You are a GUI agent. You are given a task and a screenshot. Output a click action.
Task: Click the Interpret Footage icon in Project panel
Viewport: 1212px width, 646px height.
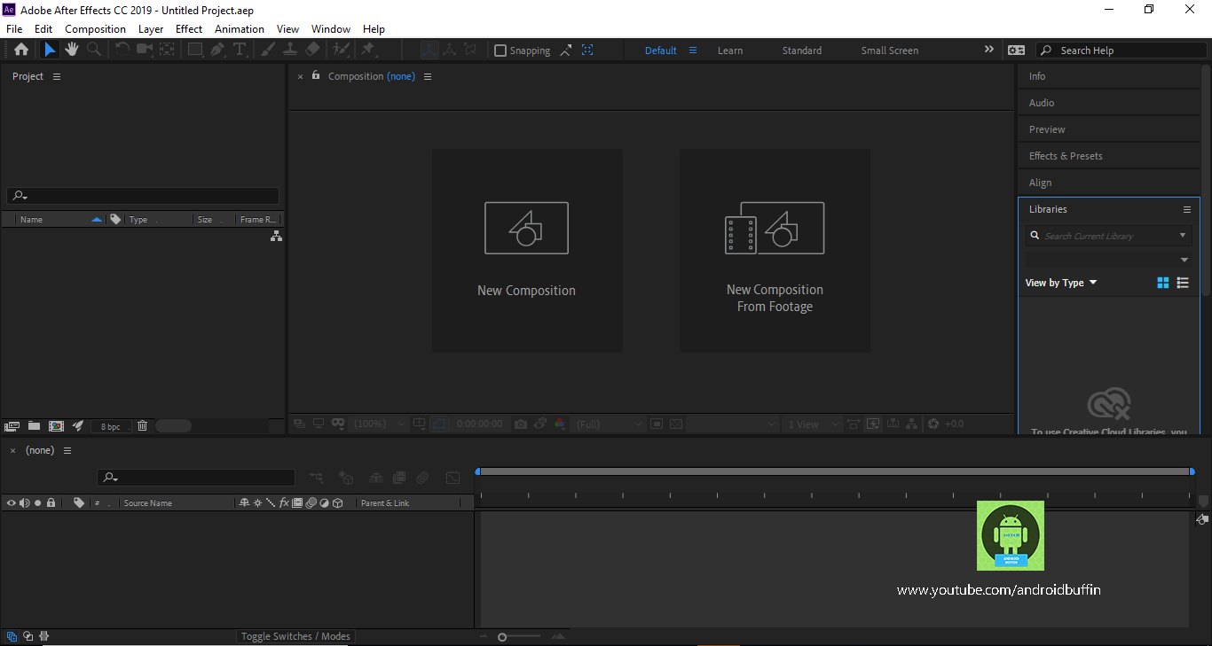[x=12, y=426]
